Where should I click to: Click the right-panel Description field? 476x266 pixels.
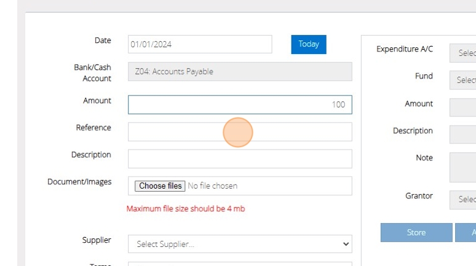pos(462,134)
